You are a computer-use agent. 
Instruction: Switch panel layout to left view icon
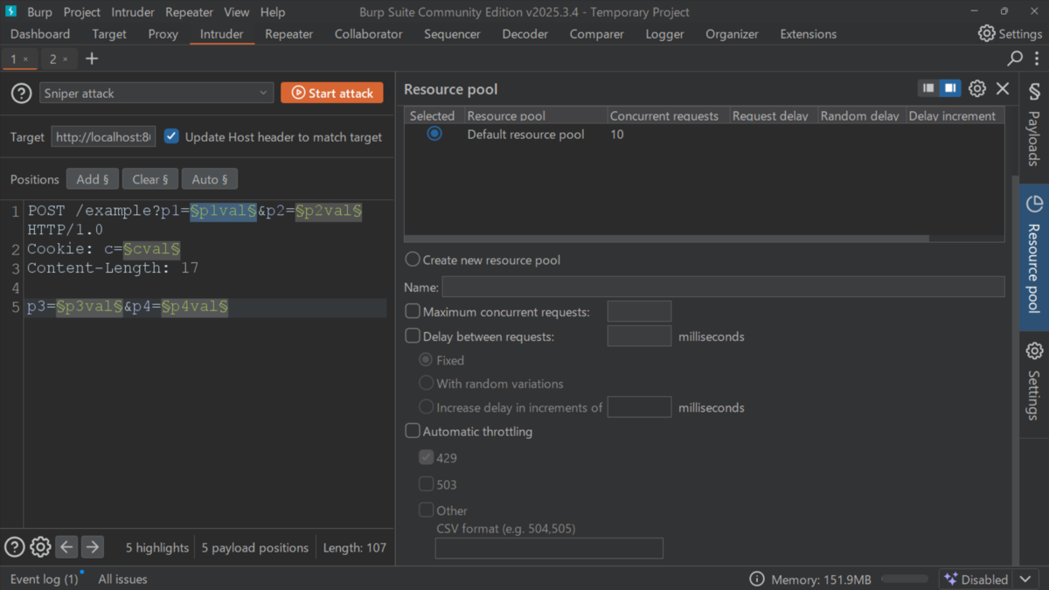click(928, 88)
